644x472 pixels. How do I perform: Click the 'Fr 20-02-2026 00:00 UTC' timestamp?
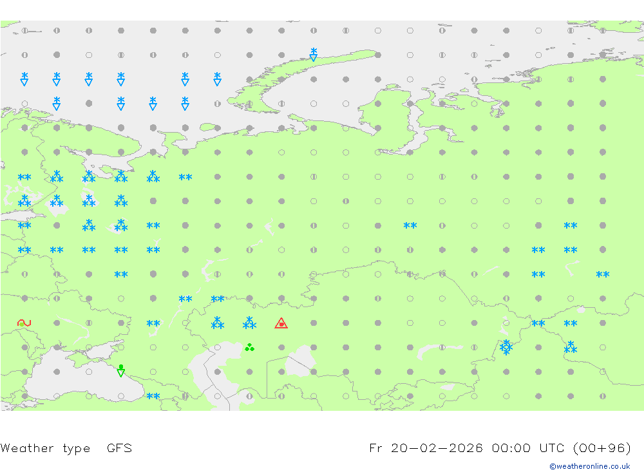466,448
